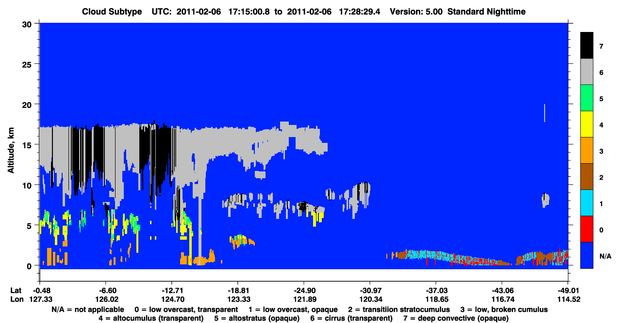Click the altitude tick label 30
The image size is (631, 323).
[28, 23]
